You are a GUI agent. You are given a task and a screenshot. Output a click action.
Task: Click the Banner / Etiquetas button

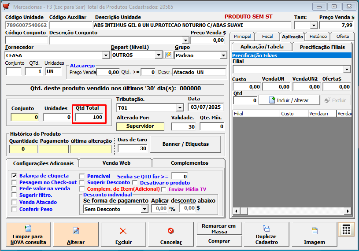[x=186, y=144]
